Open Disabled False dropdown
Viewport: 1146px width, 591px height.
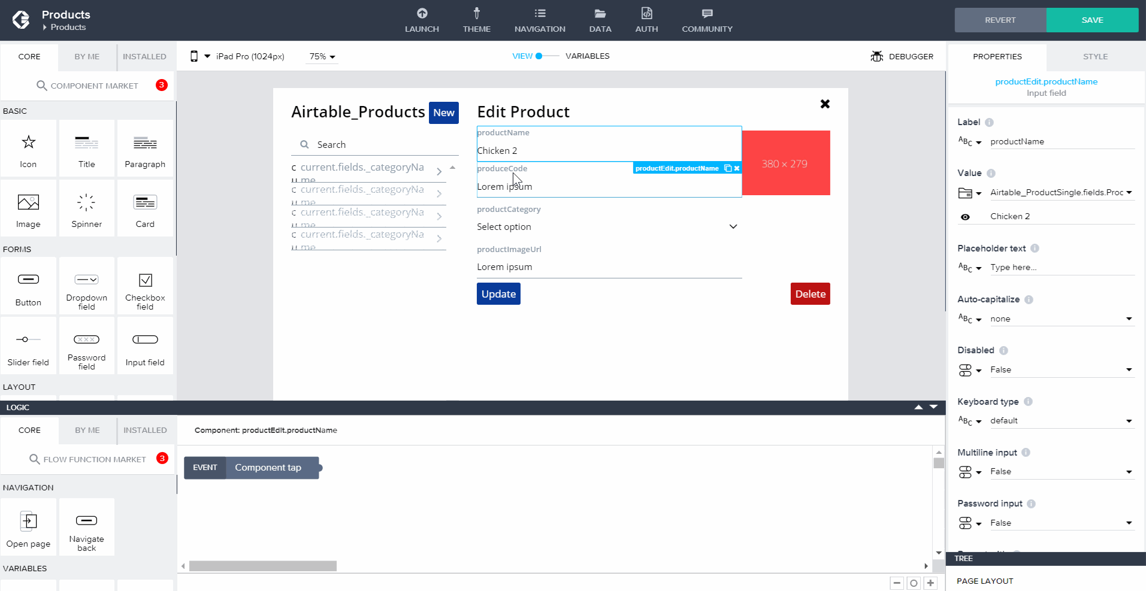1062,370
